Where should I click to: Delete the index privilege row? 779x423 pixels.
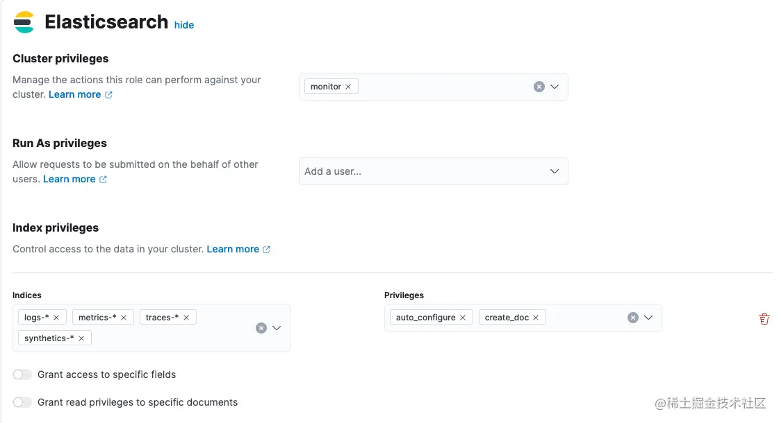coord(764,319)
